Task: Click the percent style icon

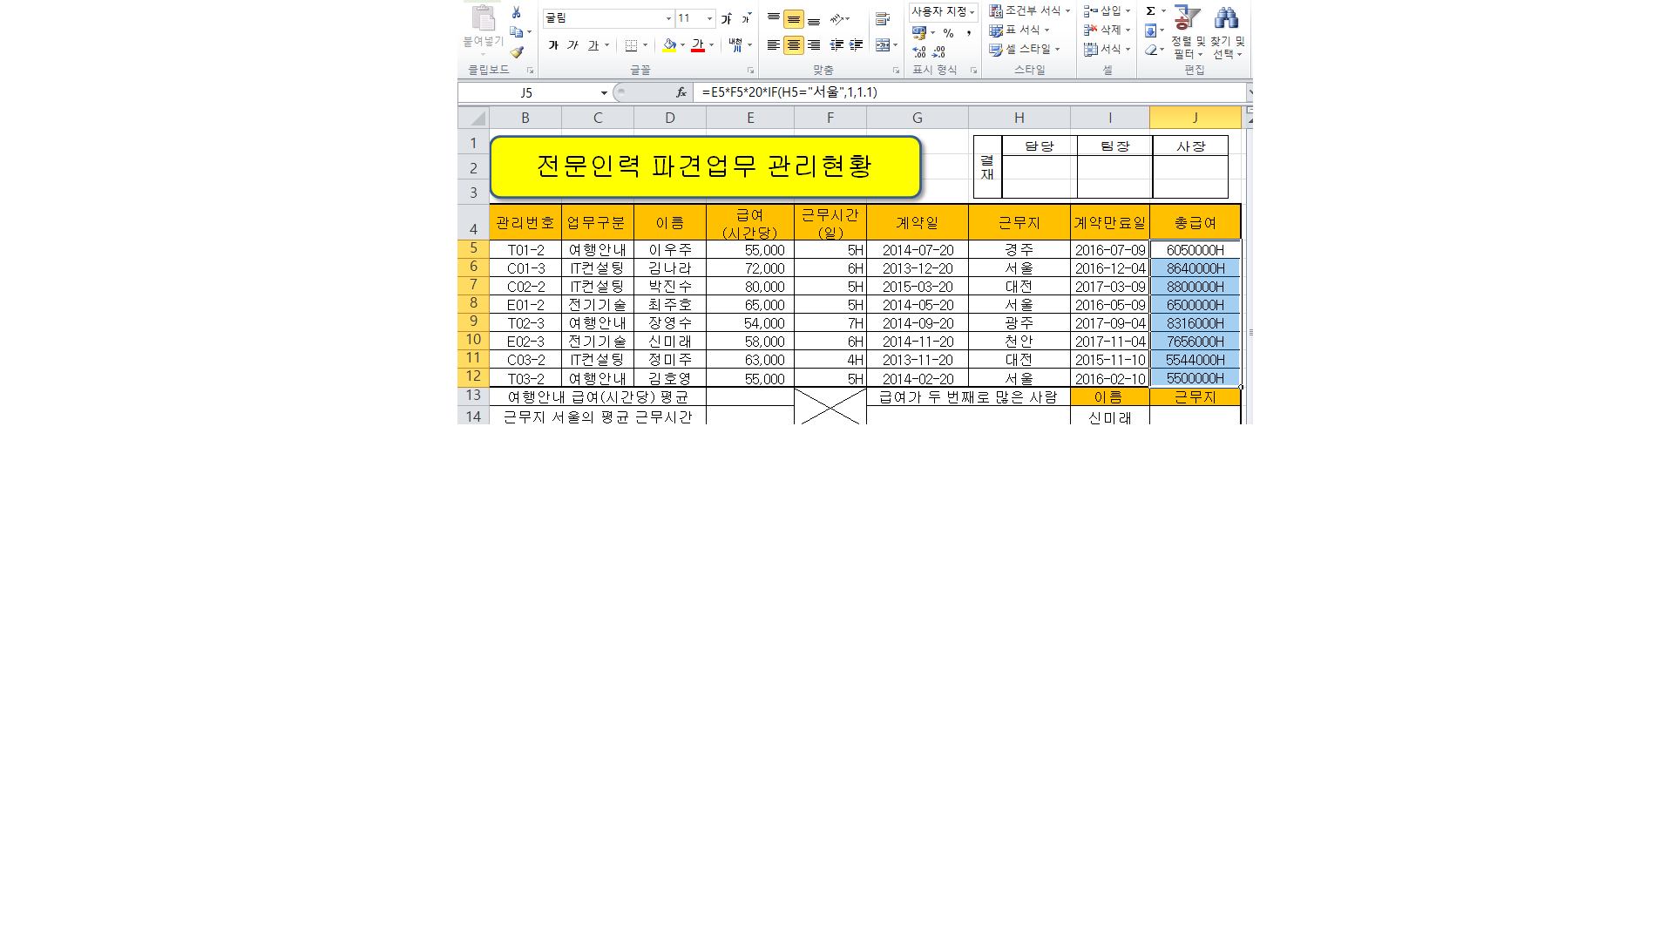Action: pos(948,33)
